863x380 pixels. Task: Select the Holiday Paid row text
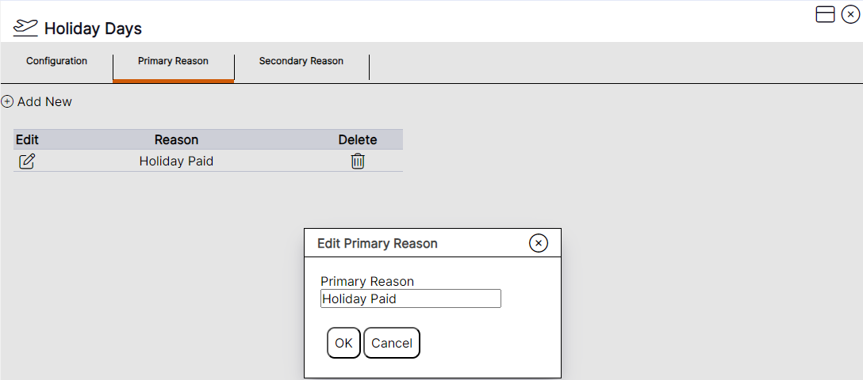176,161
